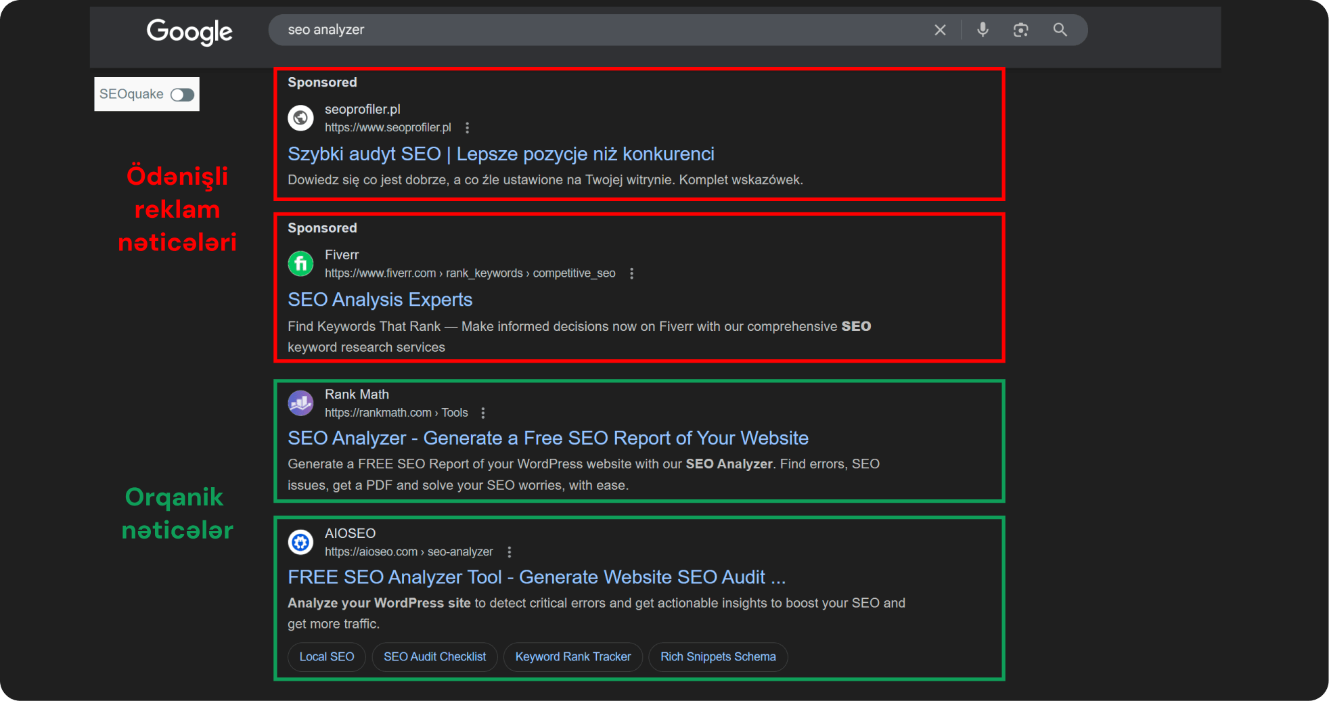Screen dimensions: 1329x701
Task: Clear the search query with the X icon
Action: pos(940,30)
